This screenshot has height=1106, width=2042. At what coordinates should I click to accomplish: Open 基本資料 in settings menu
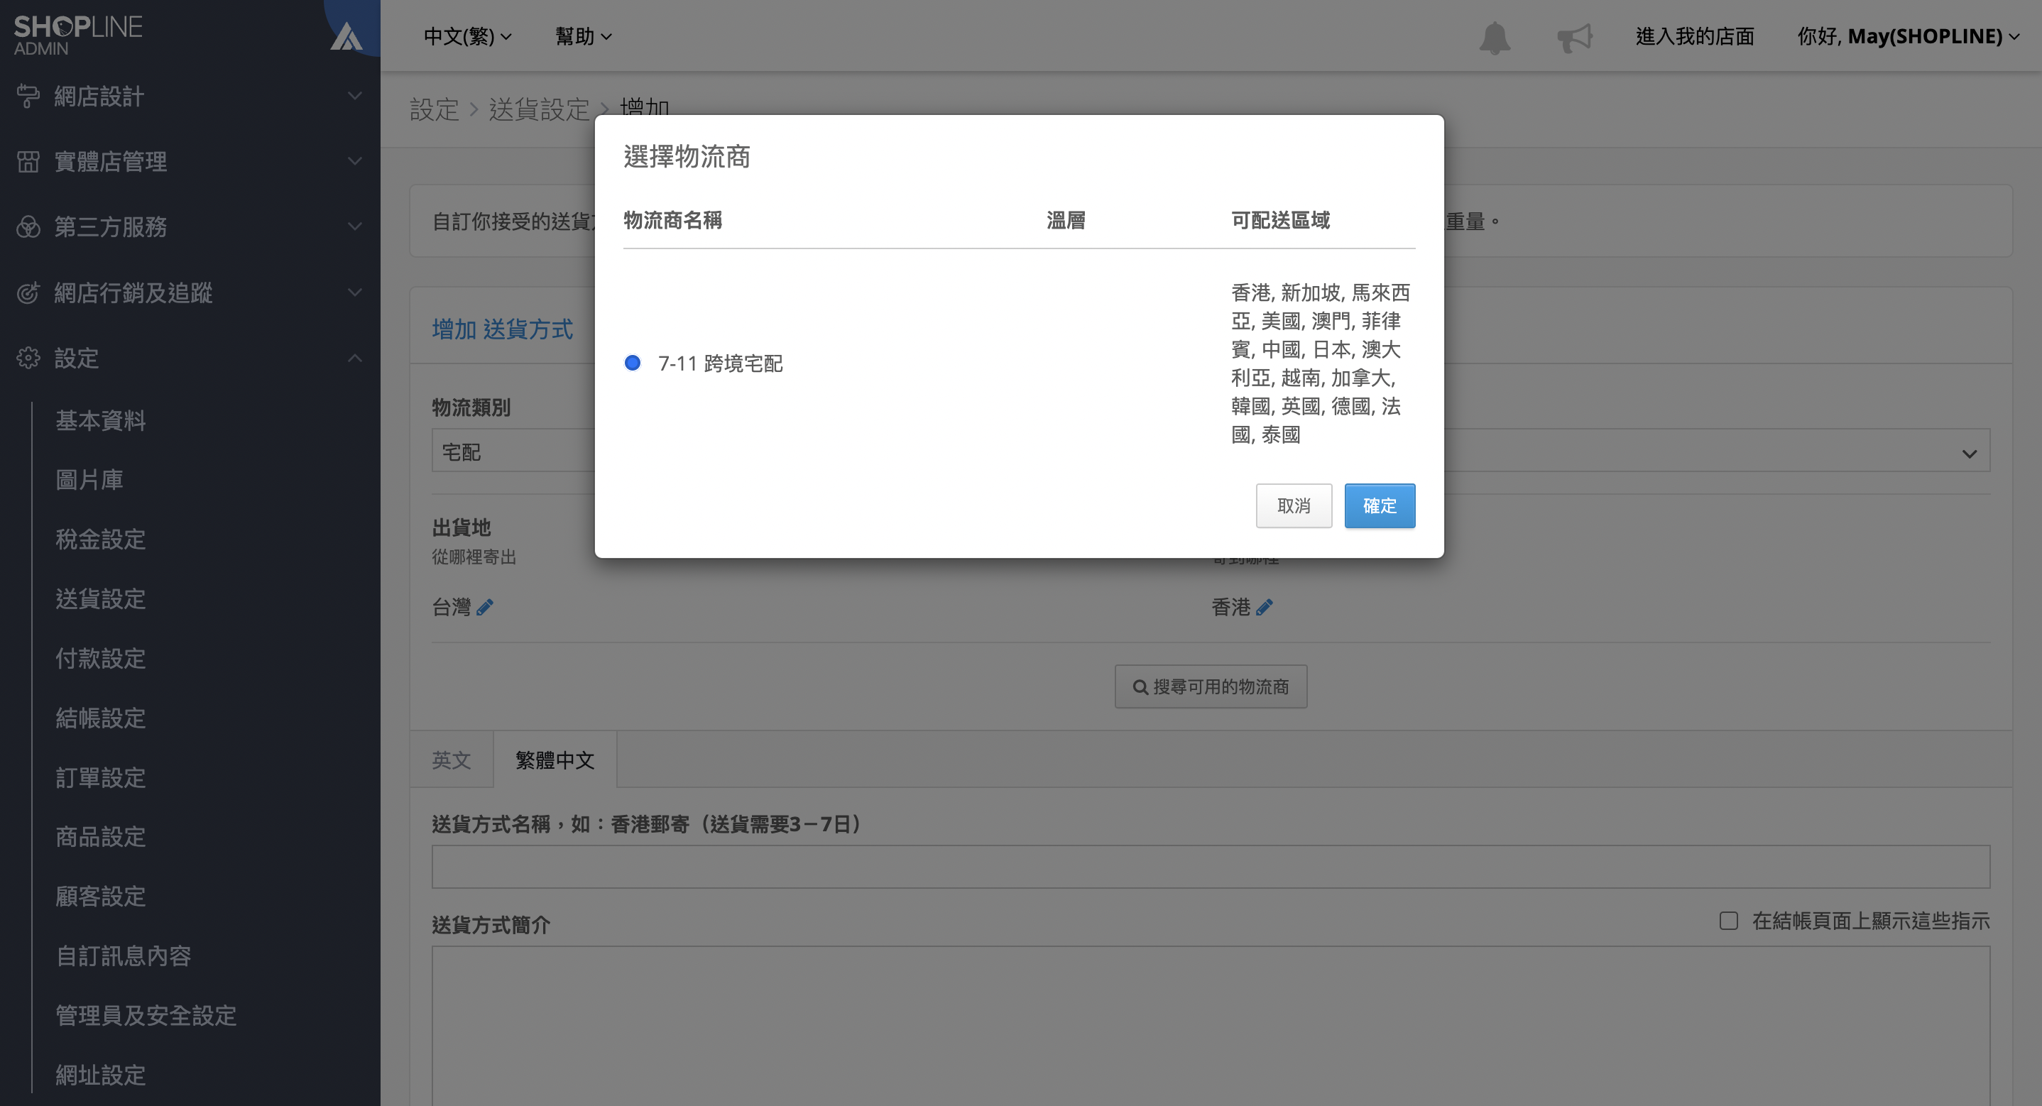tap(101, 420)
